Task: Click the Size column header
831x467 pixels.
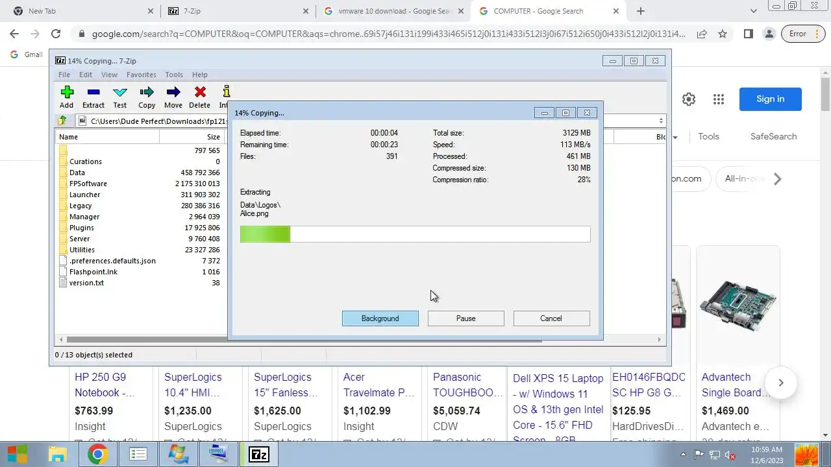Action: tap(192, 137)
